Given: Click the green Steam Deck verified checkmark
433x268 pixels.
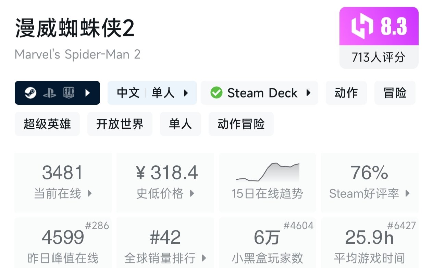Looking at the screenshot, I should pos(216,93).
